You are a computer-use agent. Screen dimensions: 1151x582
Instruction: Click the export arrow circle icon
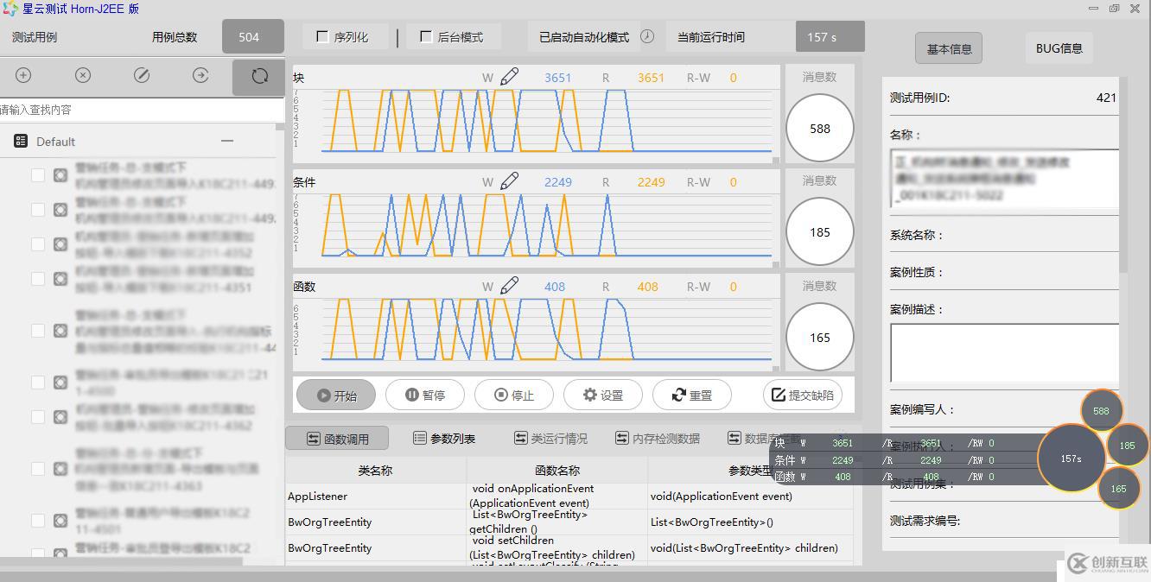coord(200,76)
